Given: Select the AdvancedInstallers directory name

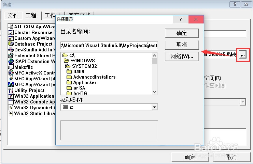Looking at the screenshot, I should pyautogui.click(x=94, y=77).
